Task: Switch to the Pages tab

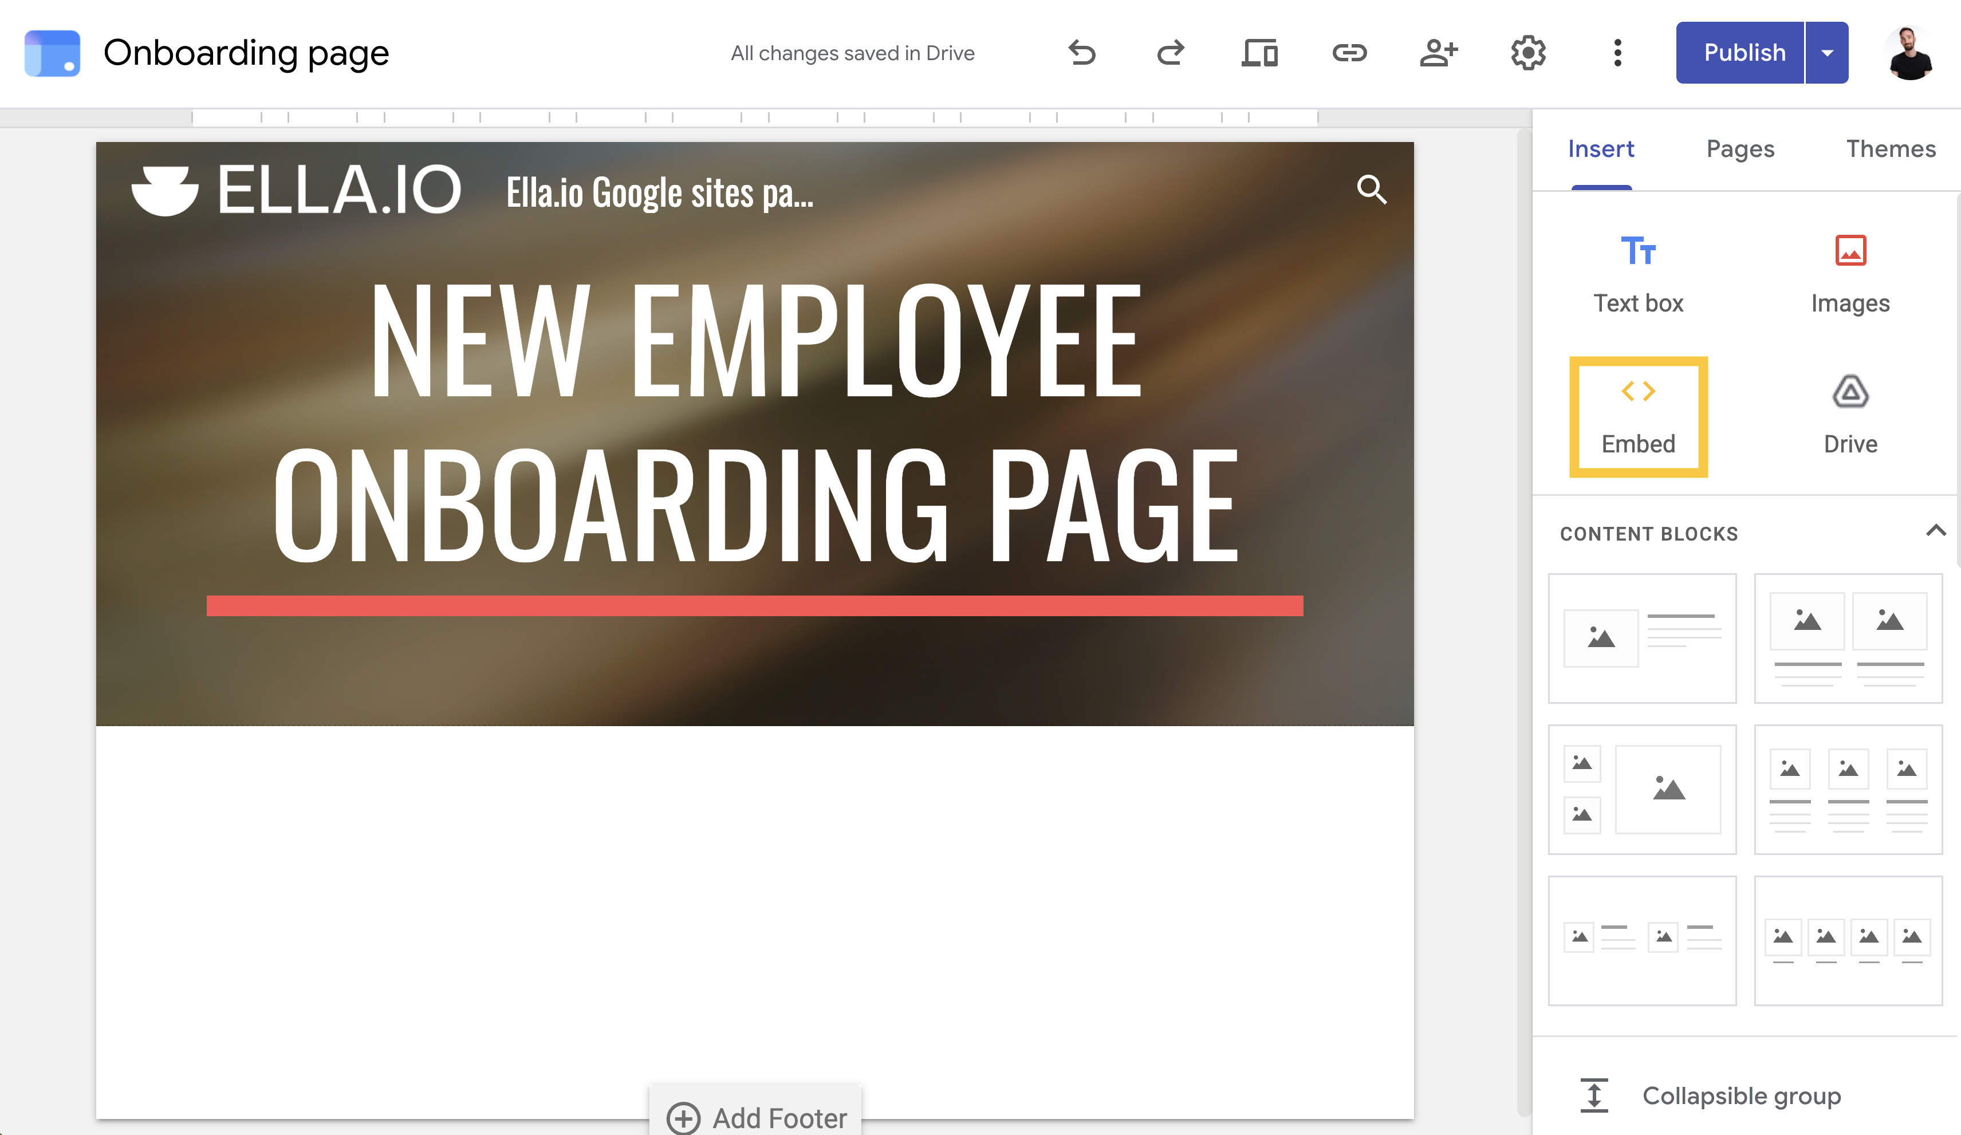Action: click(1740, 148)
